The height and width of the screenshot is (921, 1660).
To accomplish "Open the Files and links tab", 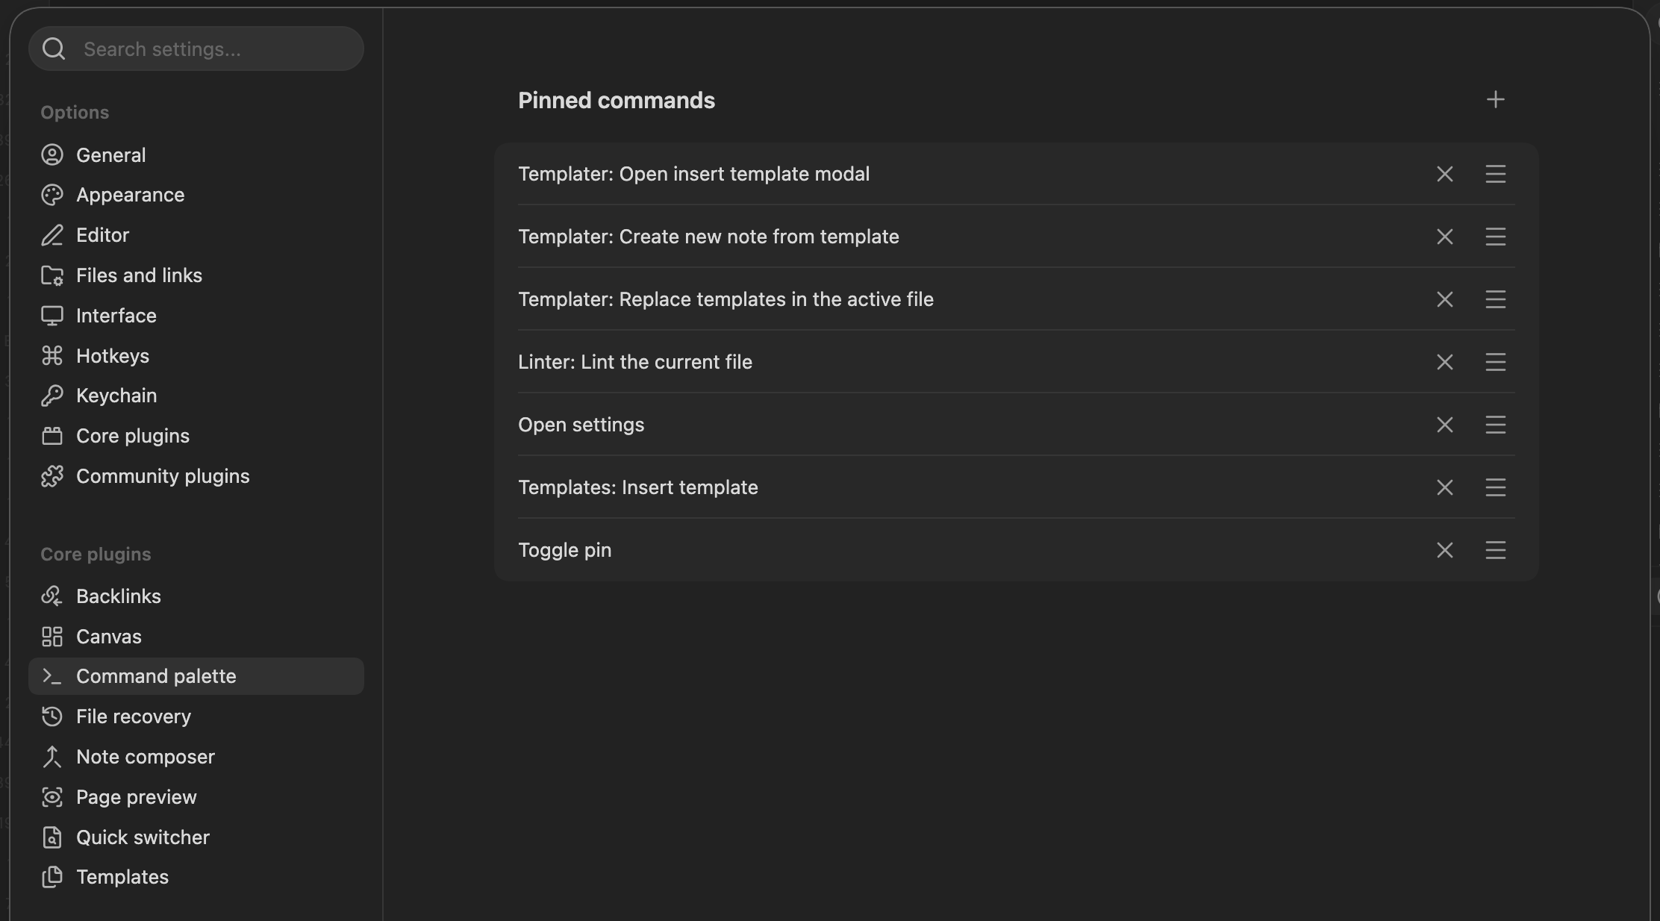I will [x=196, y=275].
